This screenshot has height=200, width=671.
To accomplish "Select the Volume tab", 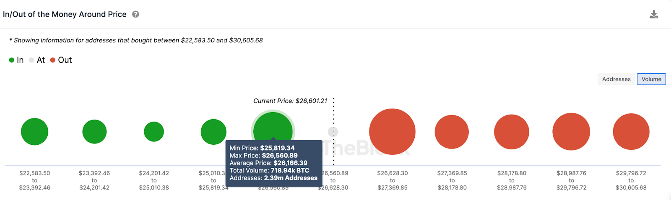I will pos(651,79).
